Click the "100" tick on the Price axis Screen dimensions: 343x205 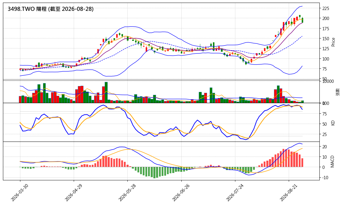tap(326, 59)
